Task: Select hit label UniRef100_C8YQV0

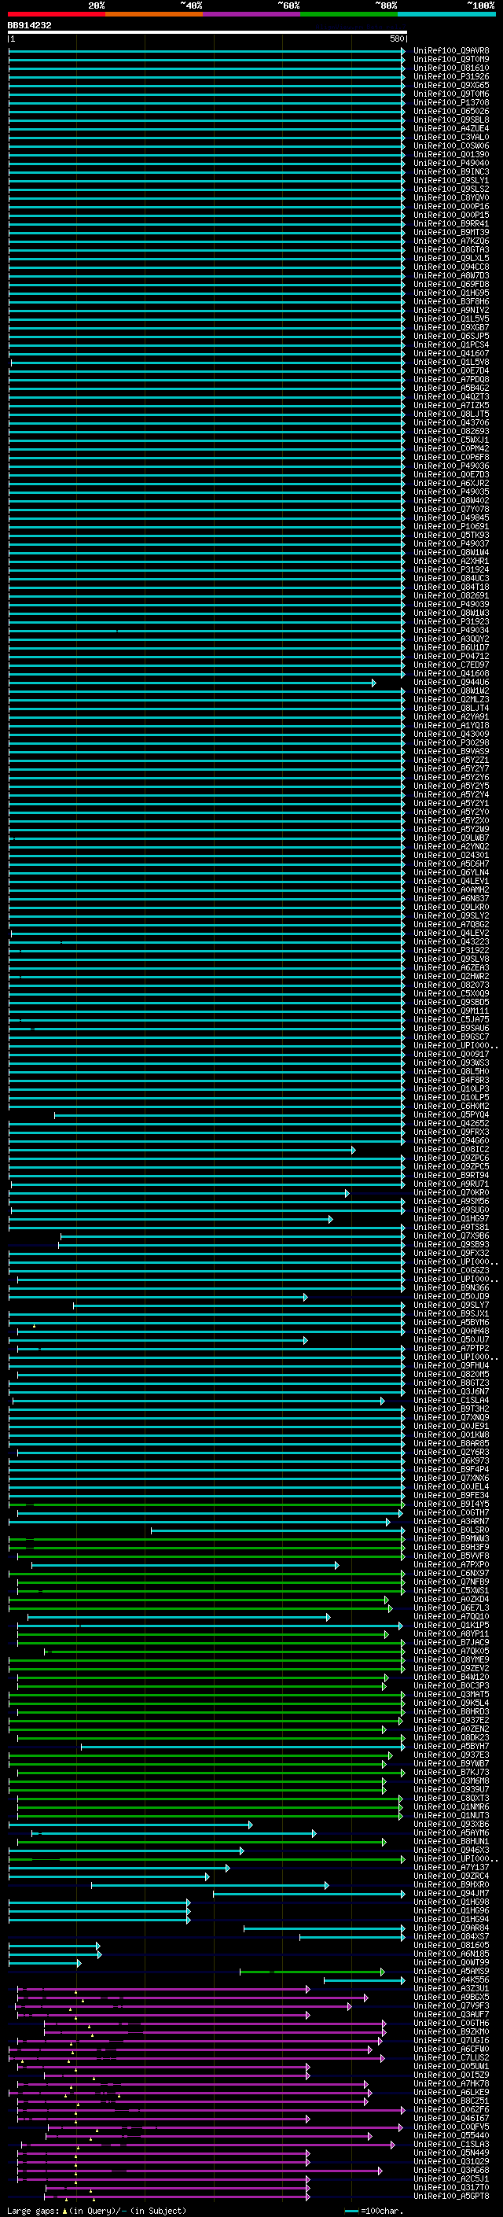Action: click(x=451, y=197)
